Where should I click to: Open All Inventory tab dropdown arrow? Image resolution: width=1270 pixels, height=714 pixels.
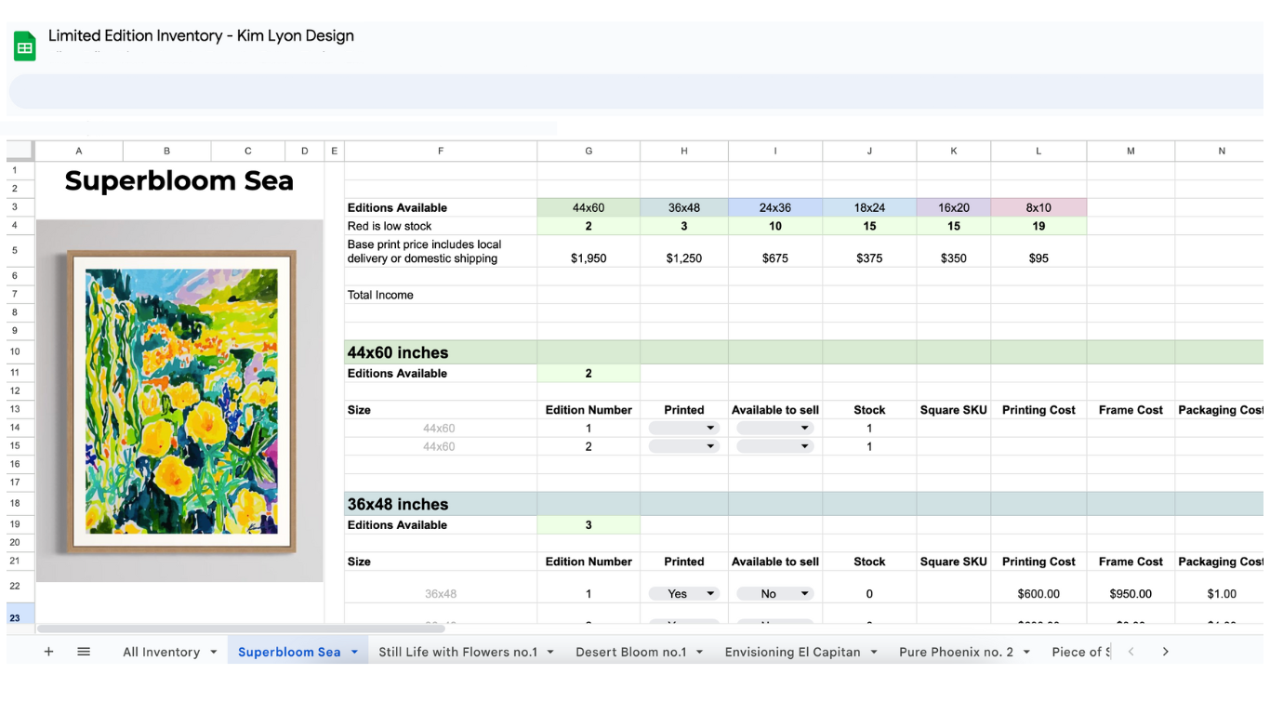[214, 652]
